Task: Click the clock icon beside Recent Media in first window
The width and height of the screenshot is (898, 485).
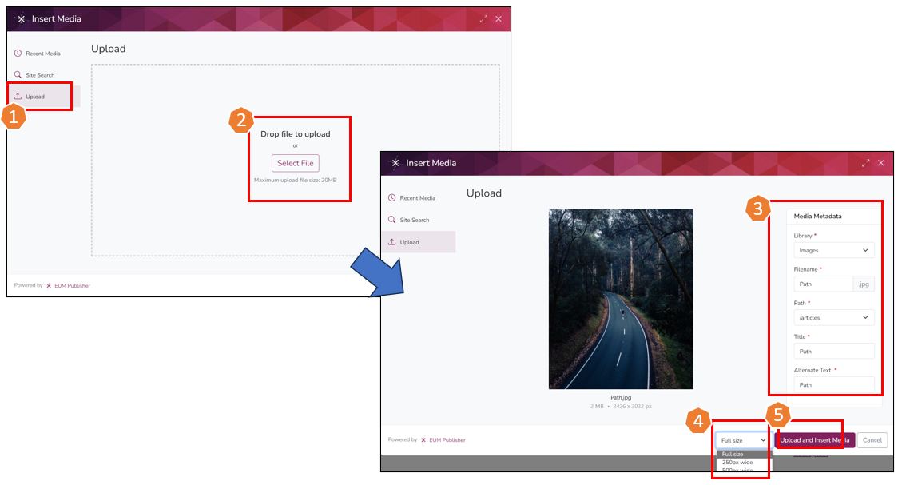Action: [x=18, y=53]
